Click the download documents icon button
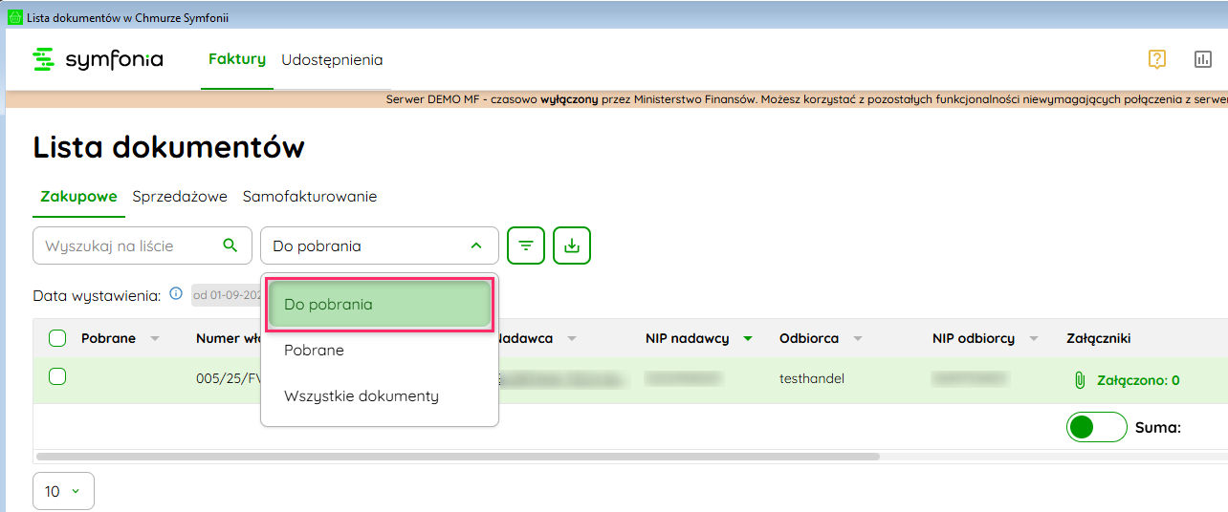The height and width of the screenshot is (512, 1228). coord(572,245)
